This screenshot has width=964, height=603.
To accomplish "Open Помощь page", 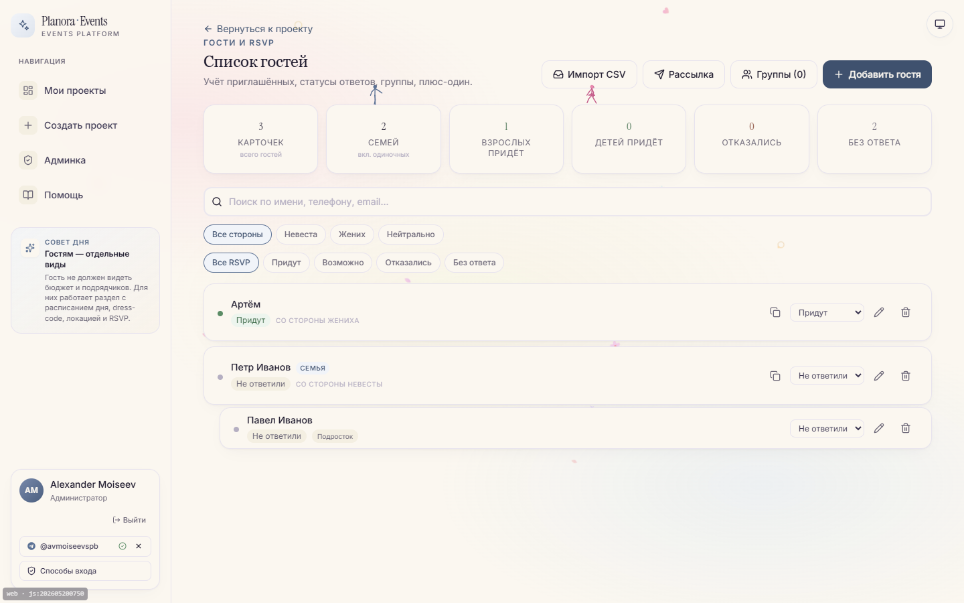I will (85, 195).
